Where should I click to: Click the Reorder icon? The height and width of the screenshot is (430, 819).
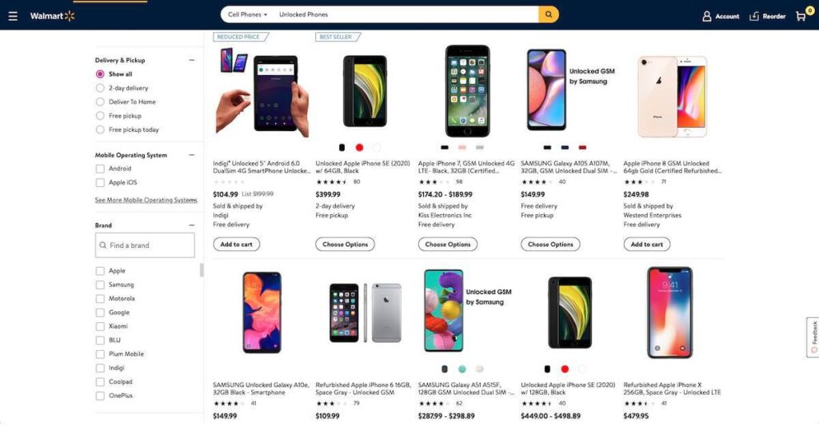tap(753, 17)
